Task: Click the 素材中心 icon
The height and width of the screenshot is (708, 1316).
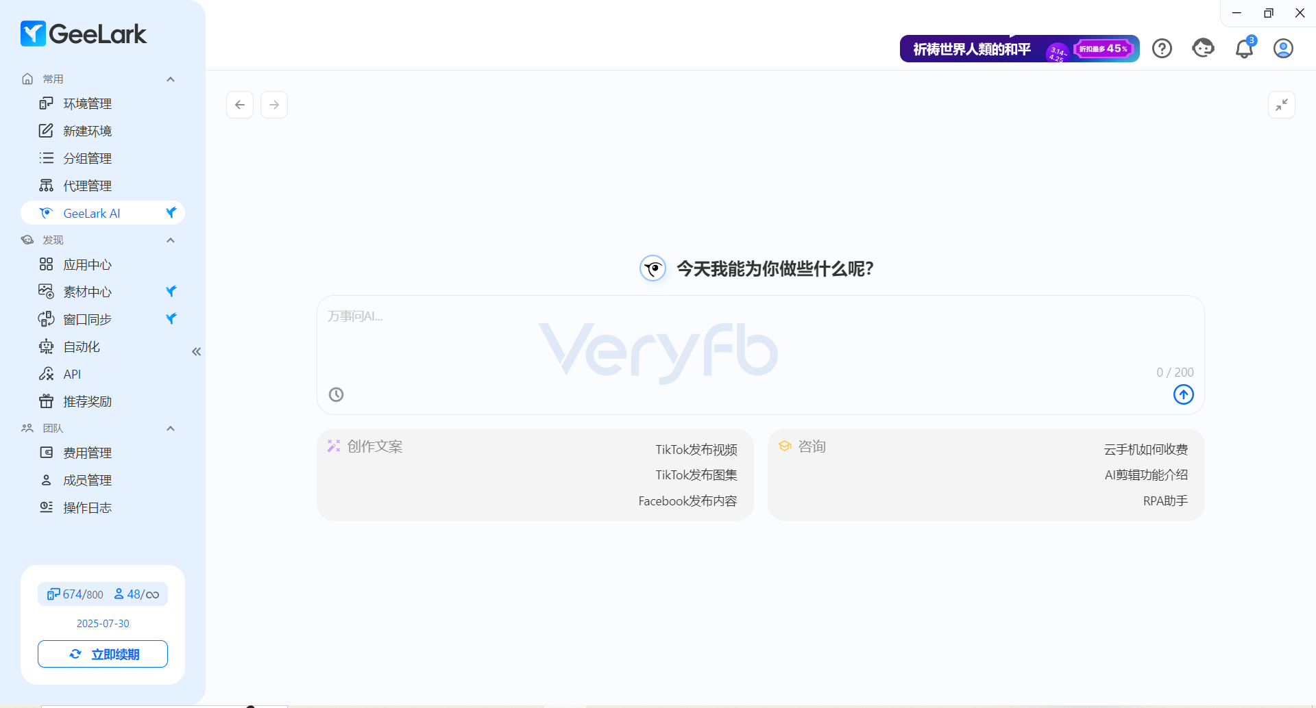Action: point(46,292)
